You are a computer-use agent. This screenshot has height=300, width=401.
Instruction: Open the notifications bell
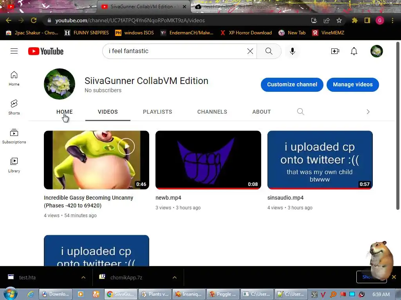pos(354,51)
